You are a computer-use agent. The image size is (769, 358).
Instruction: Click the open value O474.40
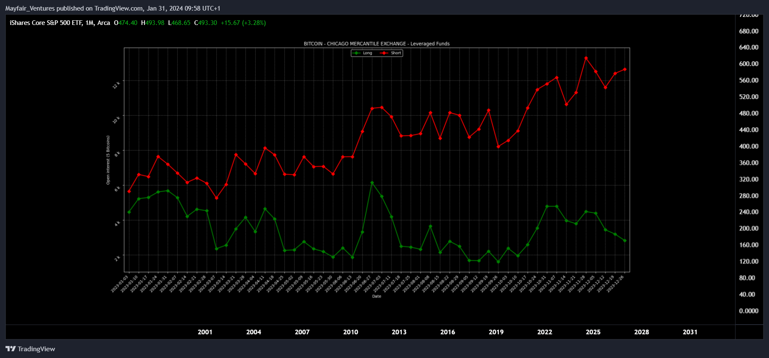click(x=125, y=23)
